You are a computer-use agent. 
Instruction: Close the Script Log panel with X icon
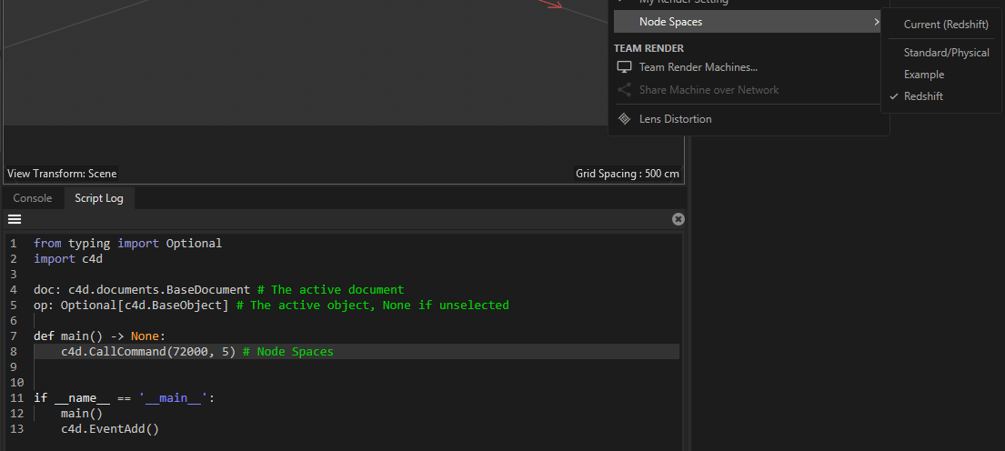click(x=678, y=219)
